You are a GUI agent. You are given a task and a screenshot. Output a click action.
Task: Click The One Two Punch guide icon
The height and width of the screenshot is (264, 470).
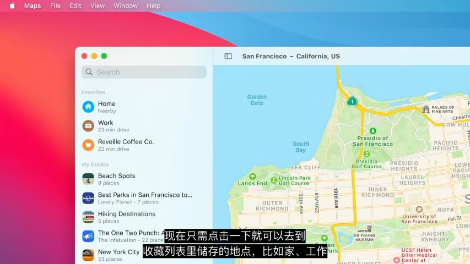88,236
